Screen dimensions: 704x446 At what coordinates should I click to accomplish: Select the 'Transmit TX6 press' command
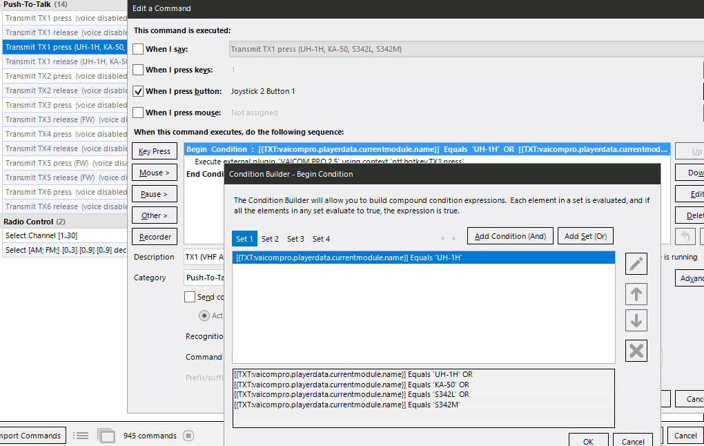point(65,192)
